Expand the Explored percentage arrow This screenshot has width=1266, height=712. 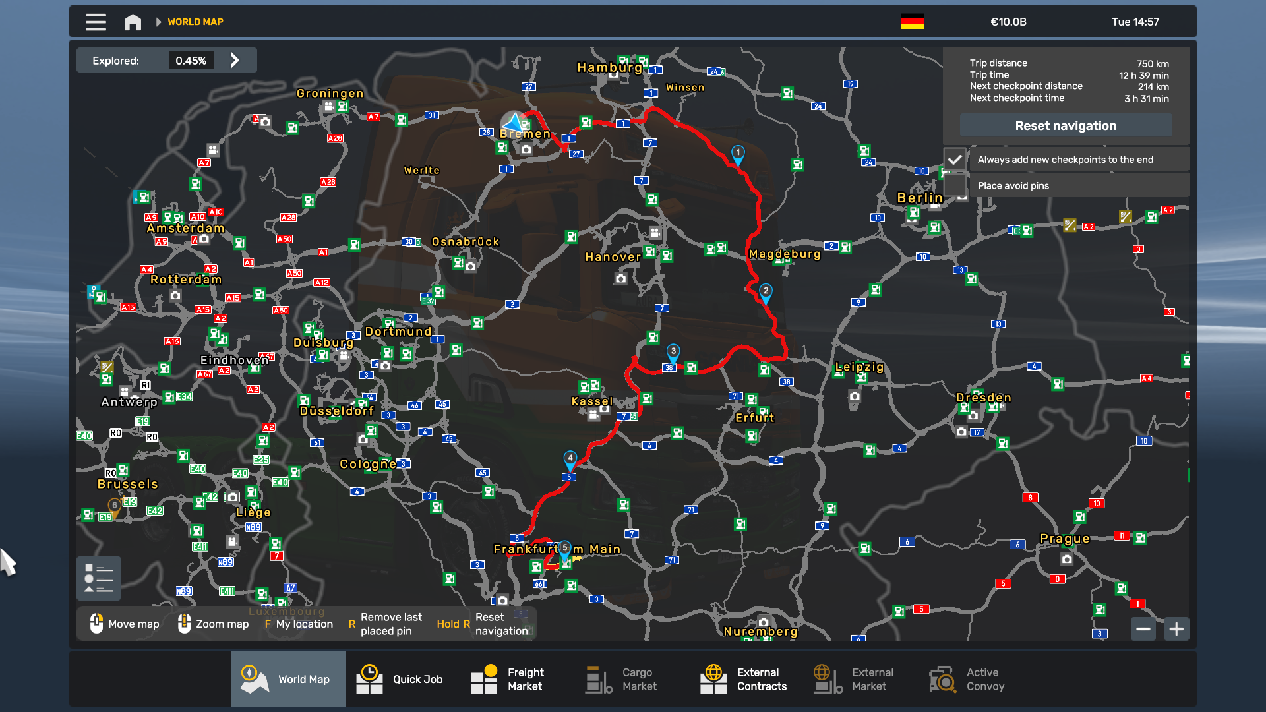coord(235,61)
